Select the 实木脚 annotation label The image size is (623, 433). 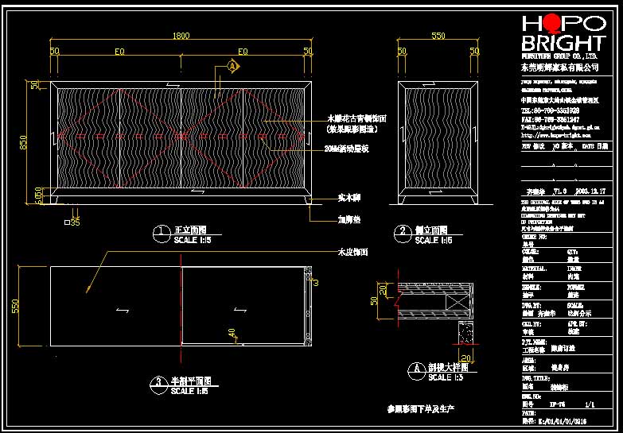pos(349,198)
